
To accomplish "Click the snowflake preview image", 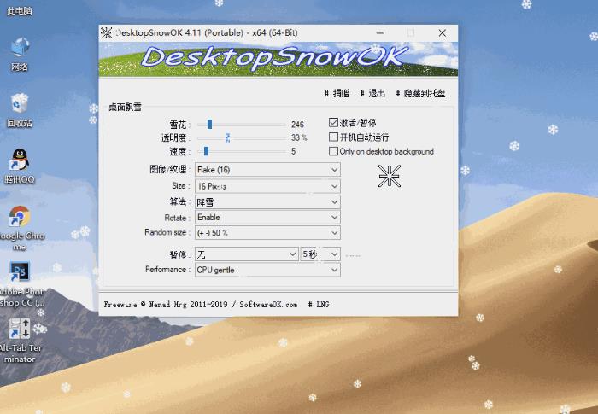I will tap(390, 176).
